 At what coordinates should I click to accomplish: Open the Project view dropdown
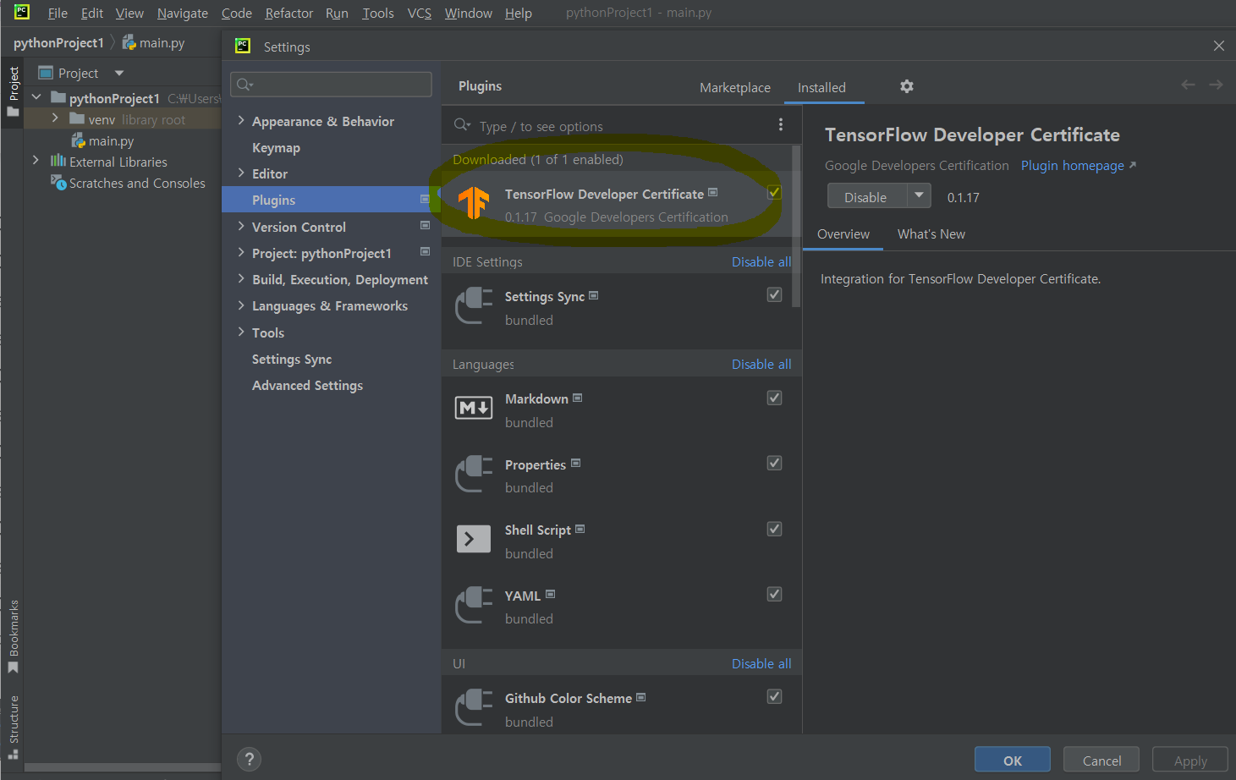tap(119, 73)
